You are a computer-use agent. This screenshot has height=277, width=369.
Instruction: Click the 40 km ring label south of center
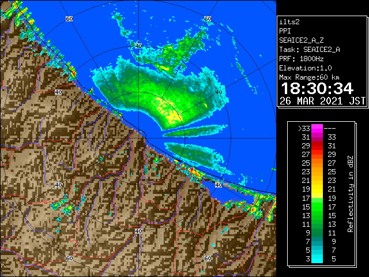(x=138, y=231)
